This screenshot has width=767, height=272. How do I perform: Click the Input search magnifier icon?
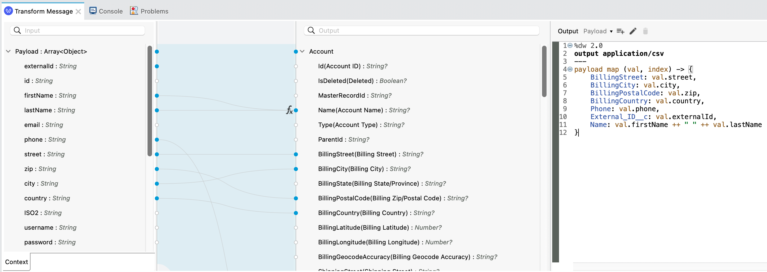click(17, 30)
